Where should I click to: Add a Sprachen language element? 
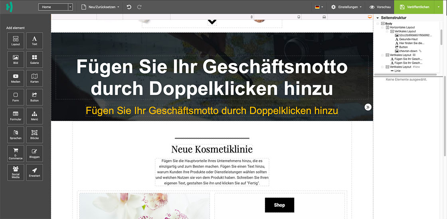[16, 135]
